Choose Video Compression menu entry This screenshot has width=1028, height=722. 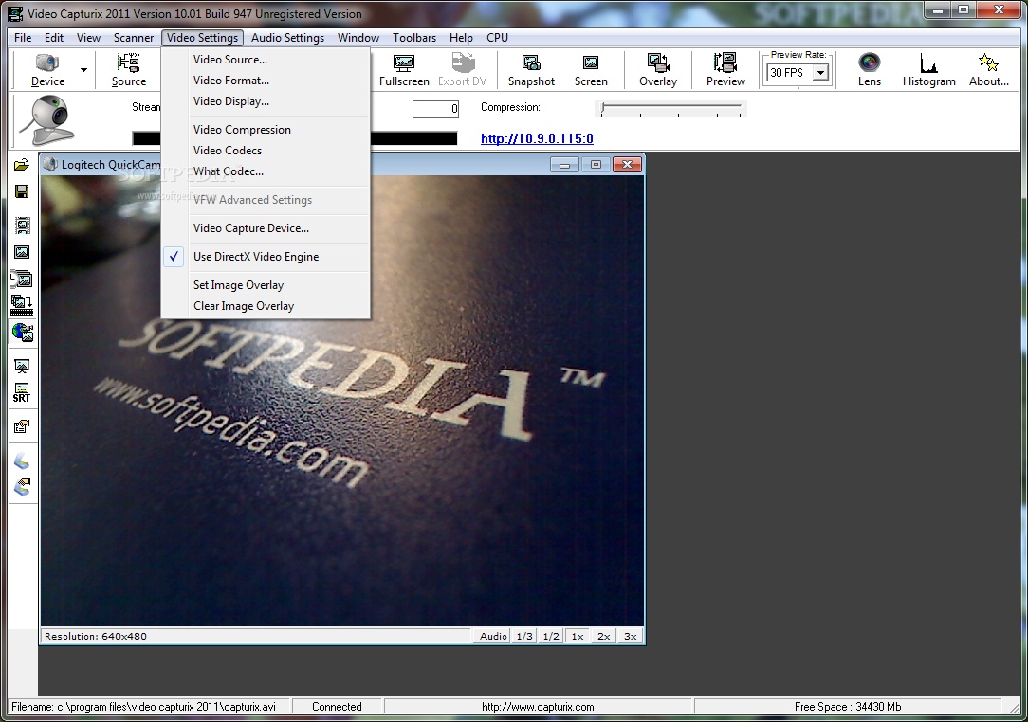(266, 130)
